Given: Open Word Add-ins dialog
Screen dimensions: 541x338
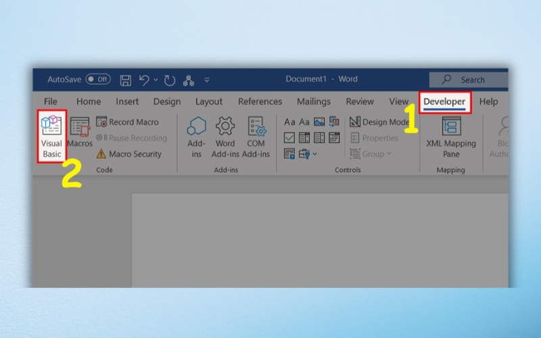Looking at the screenshot, I should click(x=225, y=137).
